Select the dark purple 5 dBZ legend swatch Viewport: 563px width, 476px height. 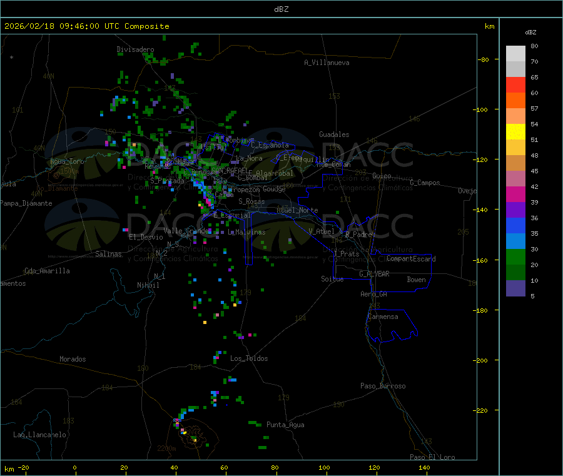click(515, 288)
